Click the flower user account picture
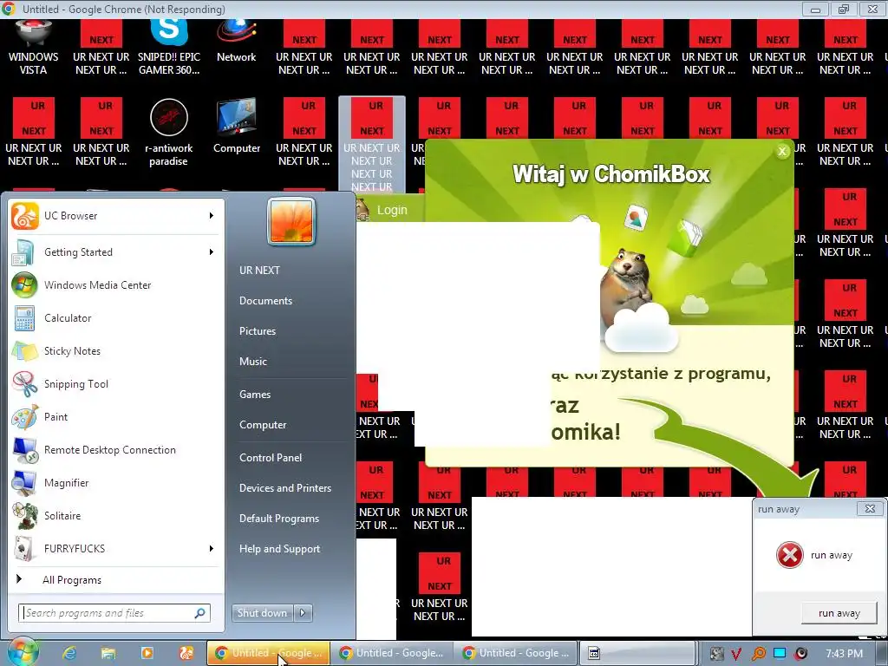The height and width of the screenshot is (666, 888). (291, 221)
